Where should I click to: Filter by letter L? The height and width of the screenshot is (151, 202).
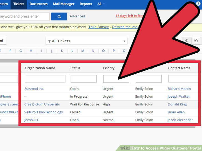click(x=72, y=51)
